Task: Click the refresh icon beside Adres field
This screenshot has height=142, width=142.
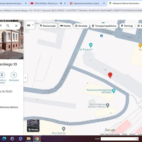Action: point(137,139)
